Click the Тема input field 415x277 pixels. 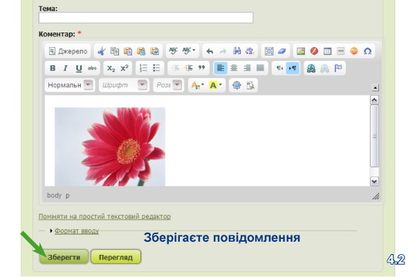[146, 18]
